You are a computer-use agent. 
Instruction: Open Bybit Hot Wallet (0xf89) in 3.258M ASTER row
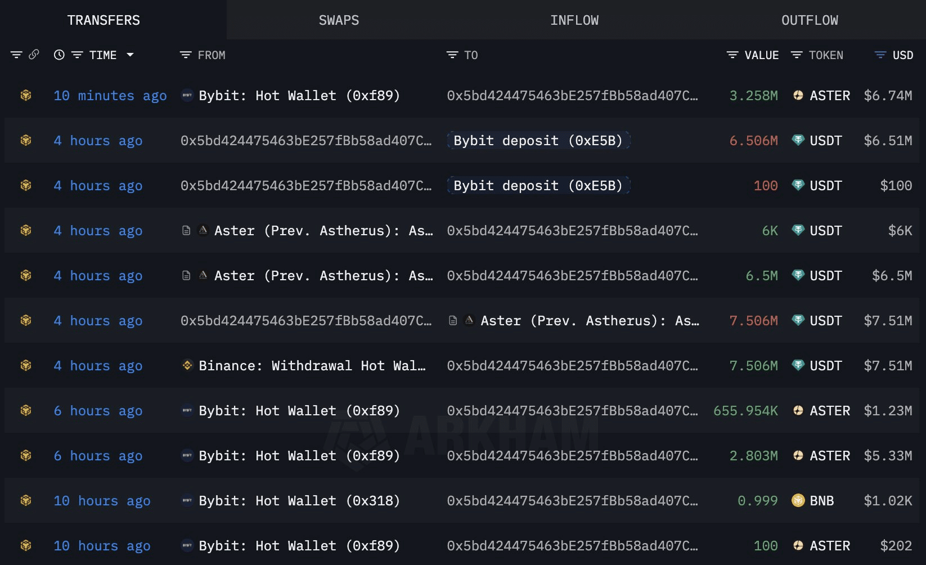[x=299, y=96]
